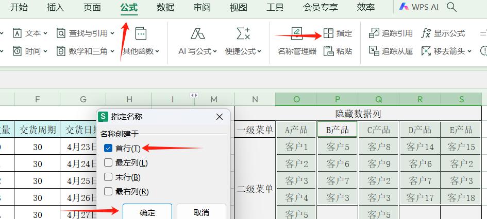This screenshot has width=487, height=219.
Task: Select the B产品 cell
Action: pyautogui.click(x=338, y=130)
